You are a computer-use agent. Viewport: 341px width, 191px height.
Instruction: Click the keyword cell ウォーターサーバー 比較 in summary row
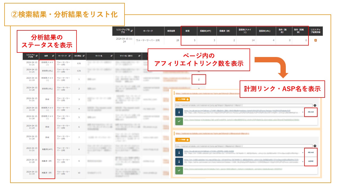[149, 40]
